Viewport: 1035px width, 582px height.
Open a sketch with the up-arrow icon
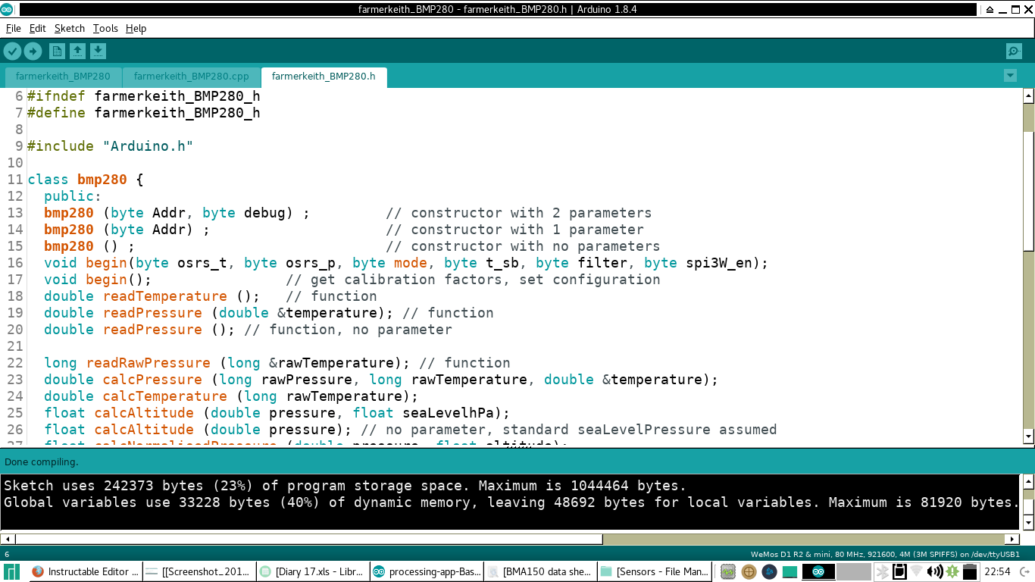pyautogui.click(x=77, y=52)
